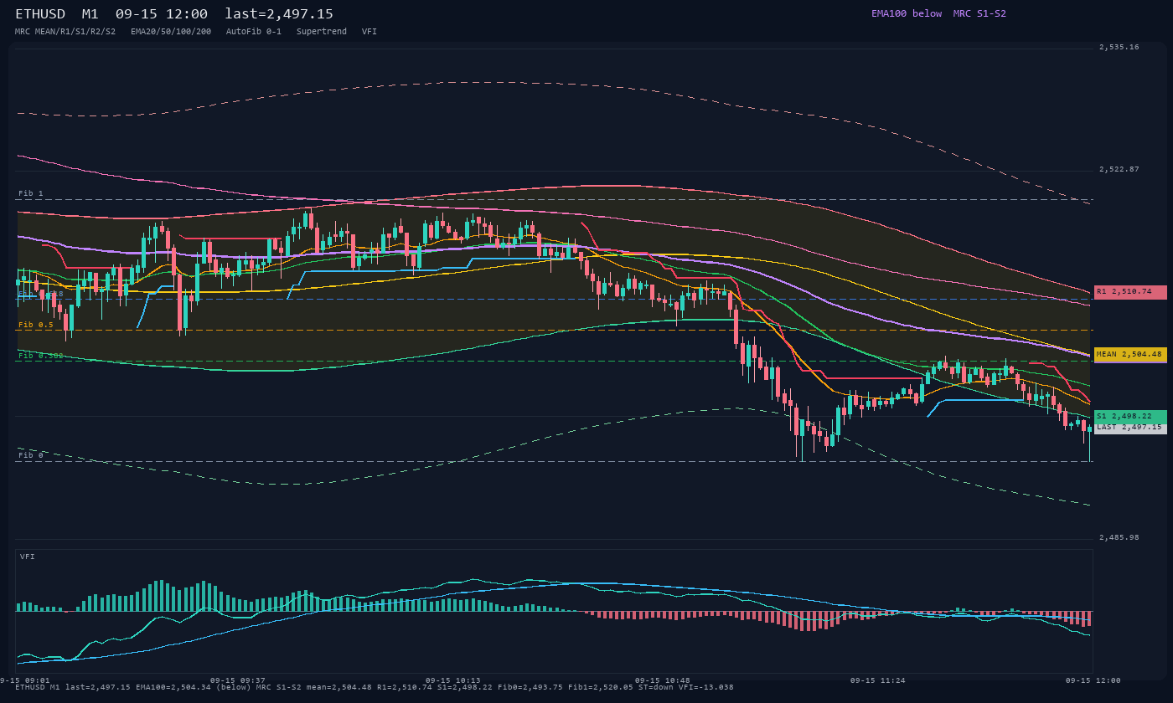Viewport: 1173px width, 703px height.
Task: Click the 09-15 11:24 time axis label
Action: (x=878, y=680)
